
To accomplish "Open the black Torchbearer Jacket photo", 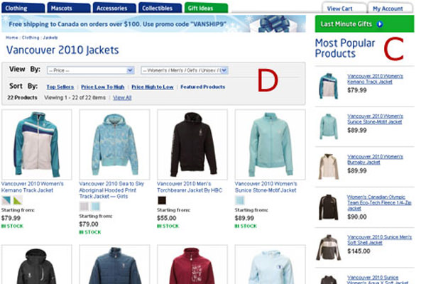I will click(x=192, y=144).
